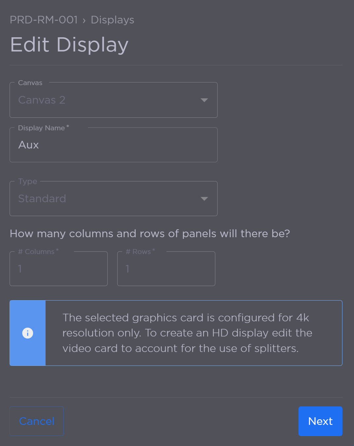Click the selected value Canvas 2
Image resolution: width=354 pixels, height=446 pixels.
[x=42, y=100]
